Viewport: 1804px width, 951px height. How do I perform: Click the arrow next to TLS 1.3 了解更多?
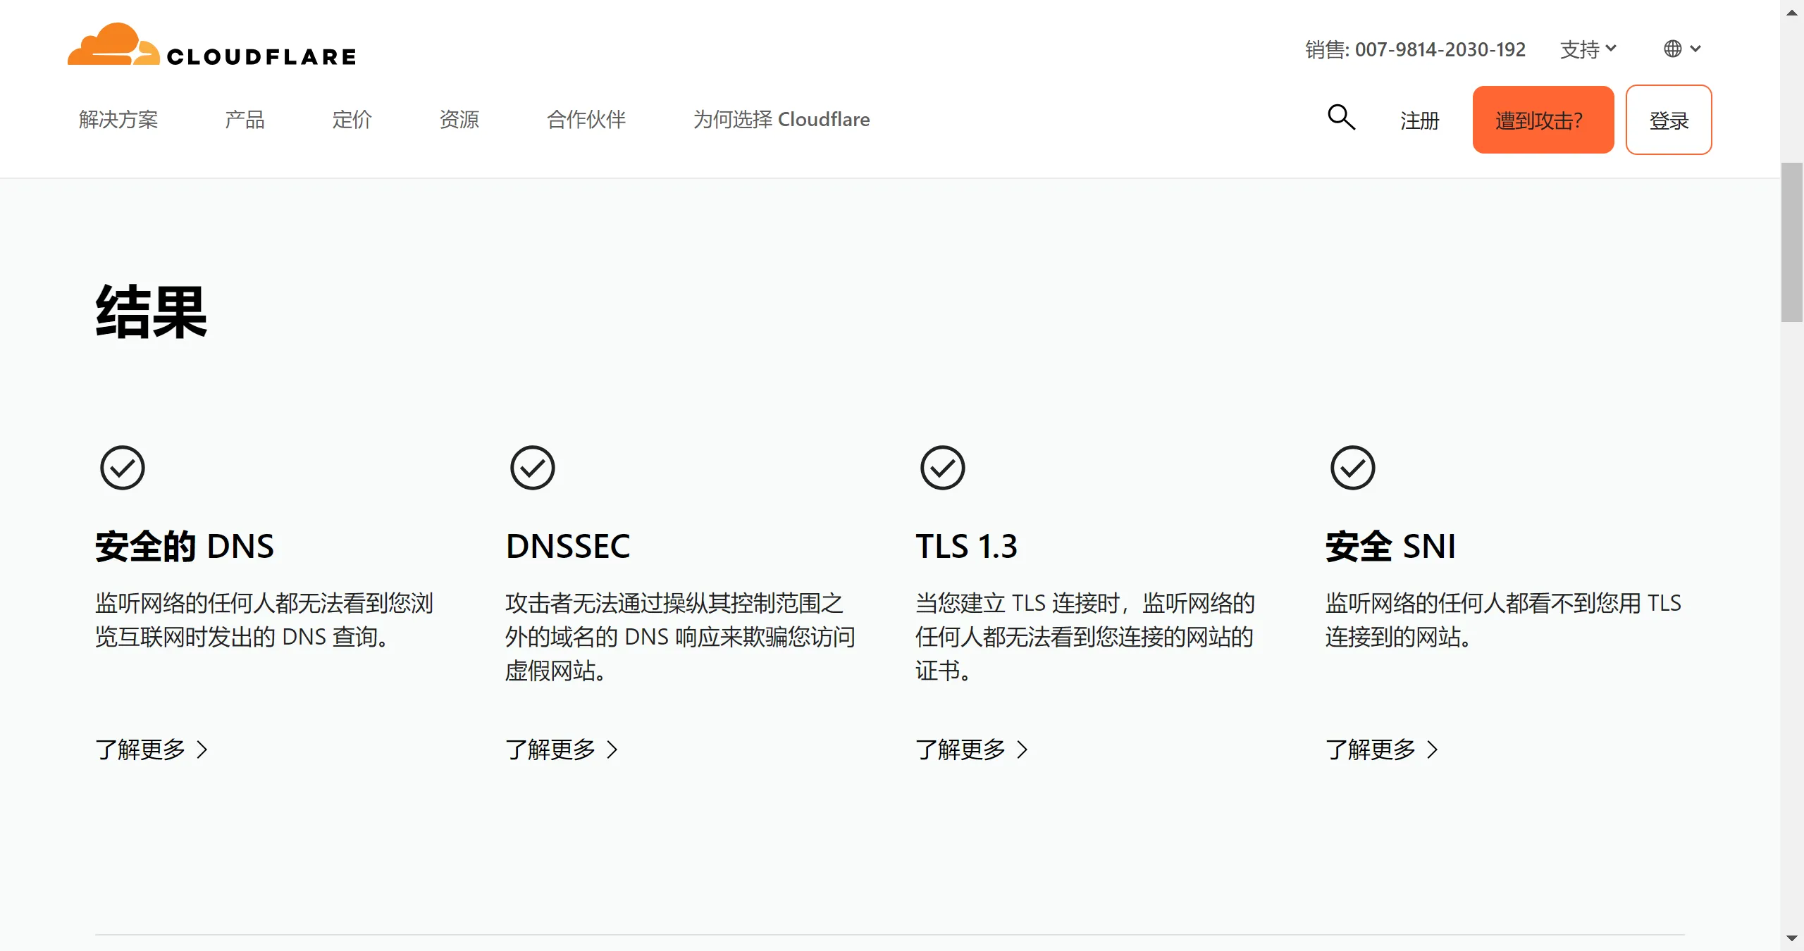1023,750
